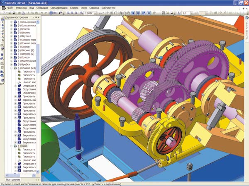Open the Операции menu

click(x=41, y=8)
